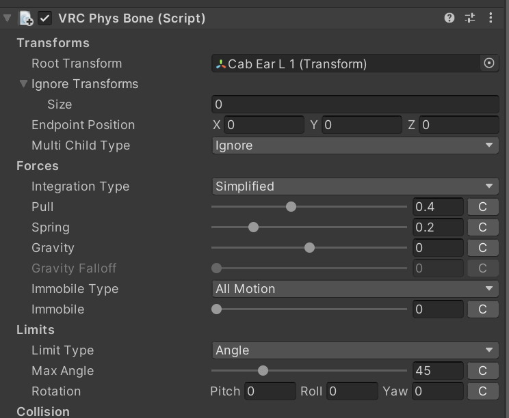Open the Limit Type dropdown

click(355, 350)
